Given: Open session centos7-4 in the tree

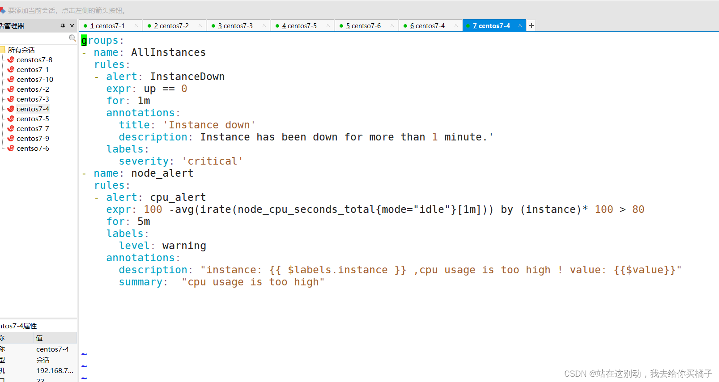Looking at the screenshot, I should 33,109.
